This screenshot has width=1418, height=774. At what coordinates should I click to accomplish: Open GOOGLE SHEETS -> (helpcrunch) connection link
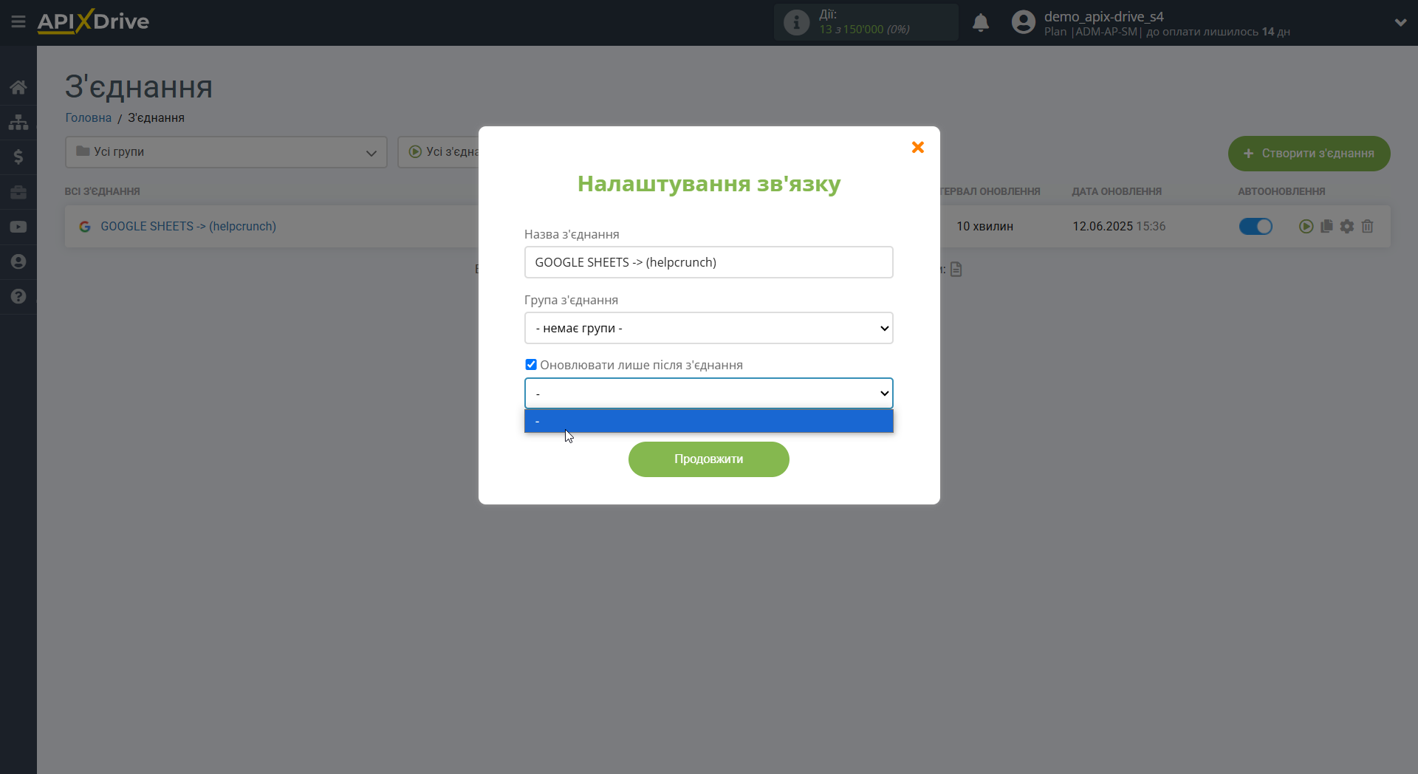pos(188,227)
